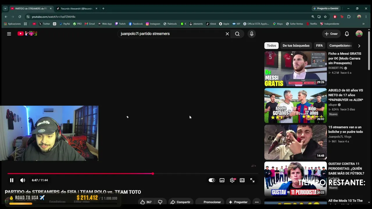The image size is (372, 209).
Task: Open the Aplicaciones bookmark
Action: tap(12, 24)
